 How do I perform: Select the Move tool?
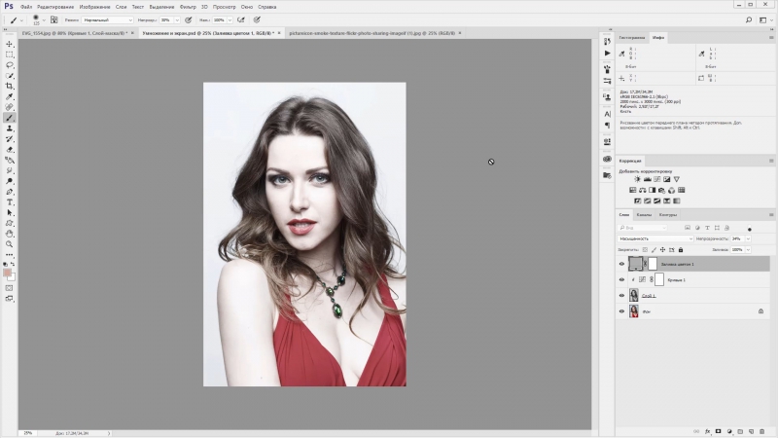coord(10,44)
